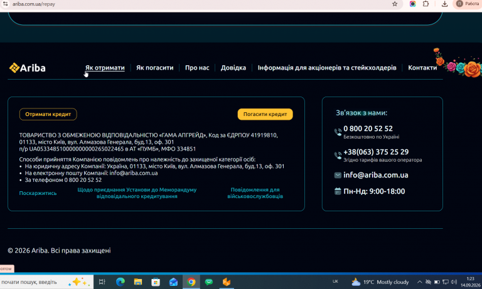Screen dimensions: 482x289
Task: Click the envelope icon beside email
Action: 338,175
